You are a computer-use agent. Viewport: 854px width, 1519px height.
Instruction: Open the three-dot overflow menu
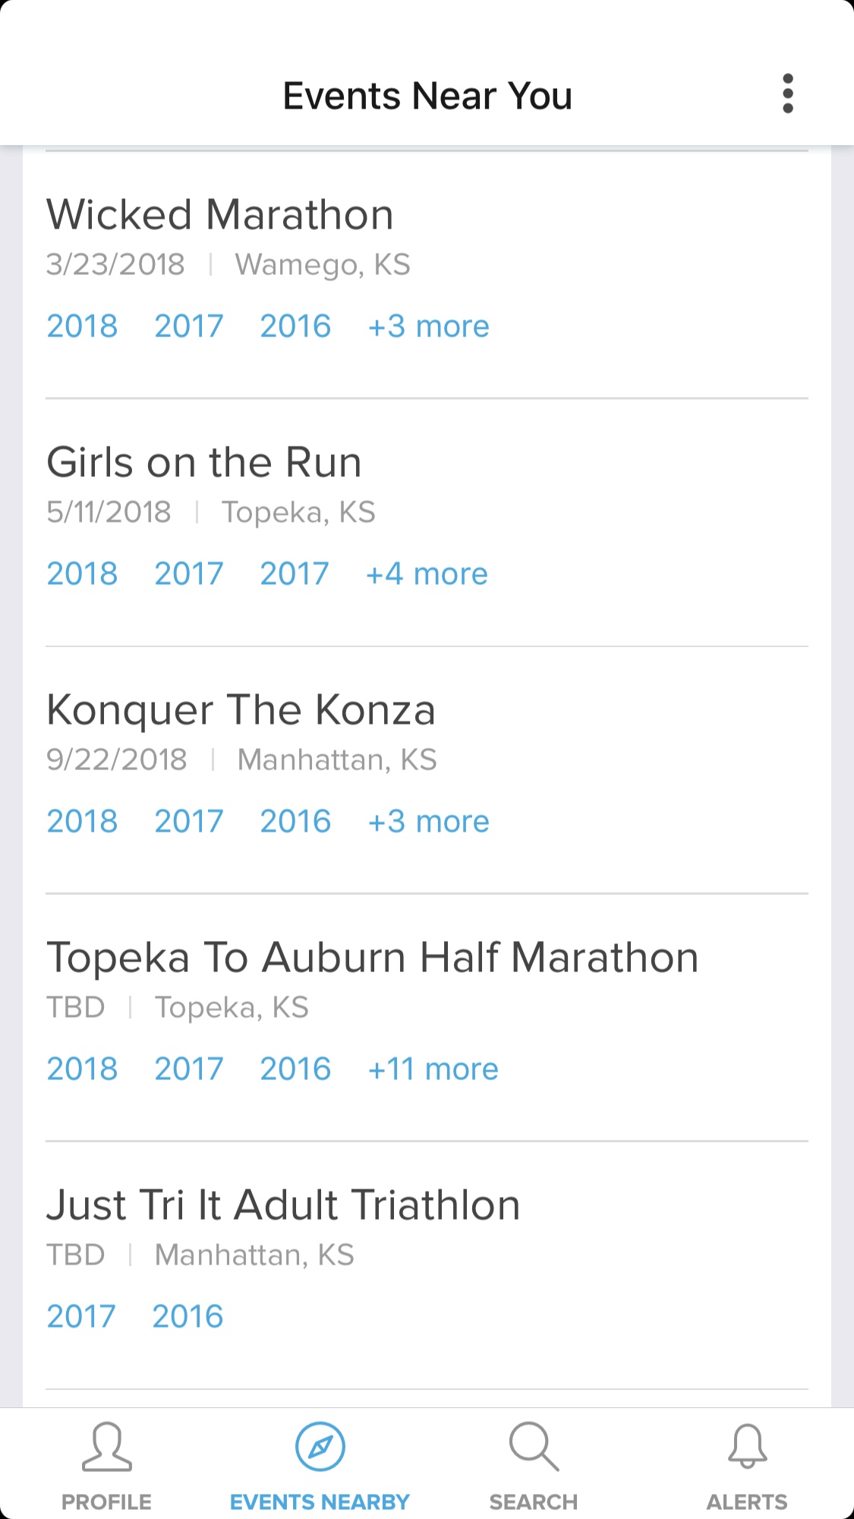pyautogui.click(x=787, y=94)
